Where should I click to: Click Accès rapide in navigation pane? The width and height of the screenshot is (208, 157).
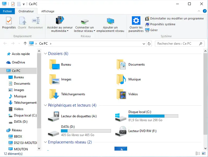click(x=18, y=54)
